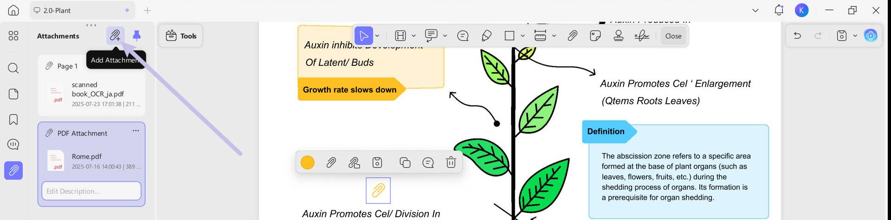The width and height of the screenshot is (891, 220).
Task: Select the signature tool
Action: coord(642,36)
